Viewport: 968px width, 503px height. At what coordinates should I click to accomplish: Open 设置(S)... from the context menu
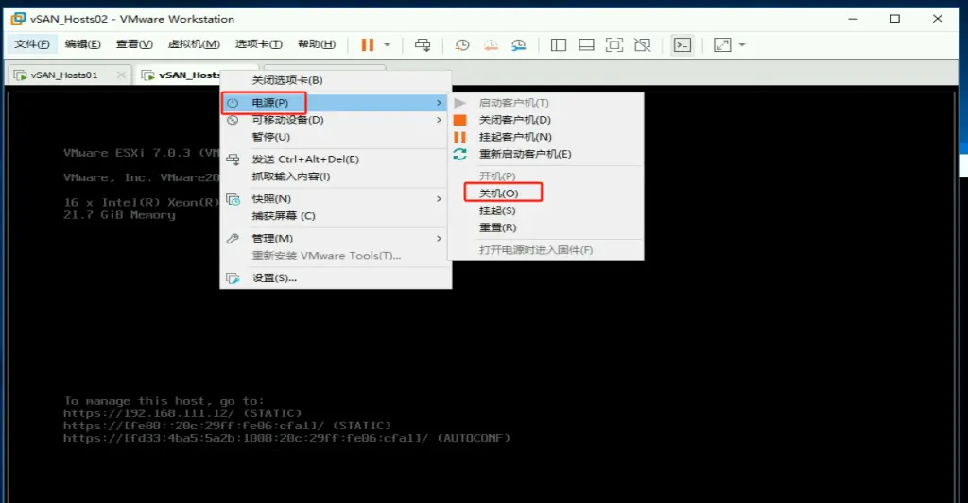[x=274, y=278]
